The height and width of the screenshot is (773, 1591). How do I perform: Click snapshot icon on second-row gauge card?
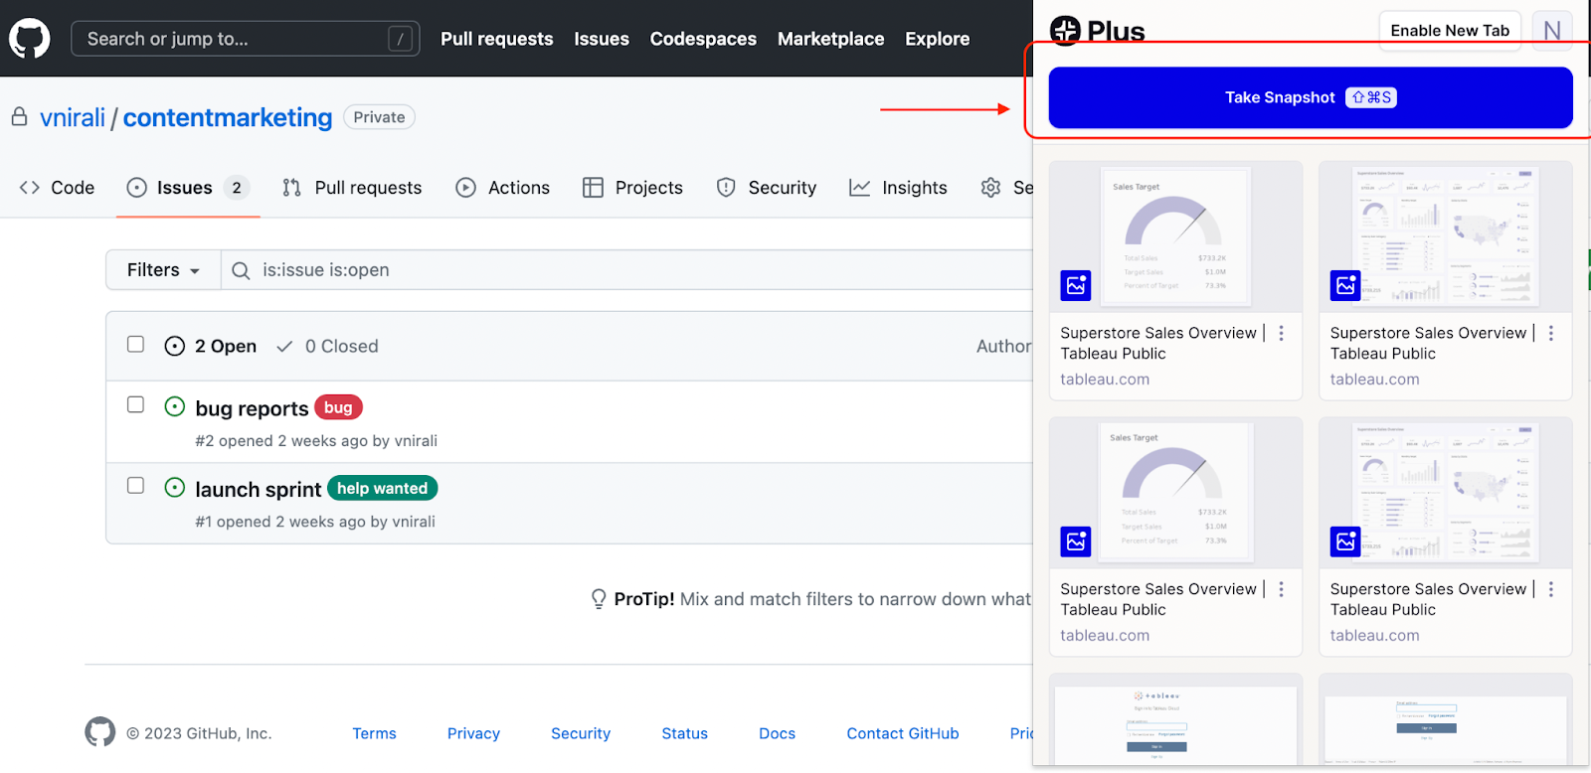tap(1076, 541)
